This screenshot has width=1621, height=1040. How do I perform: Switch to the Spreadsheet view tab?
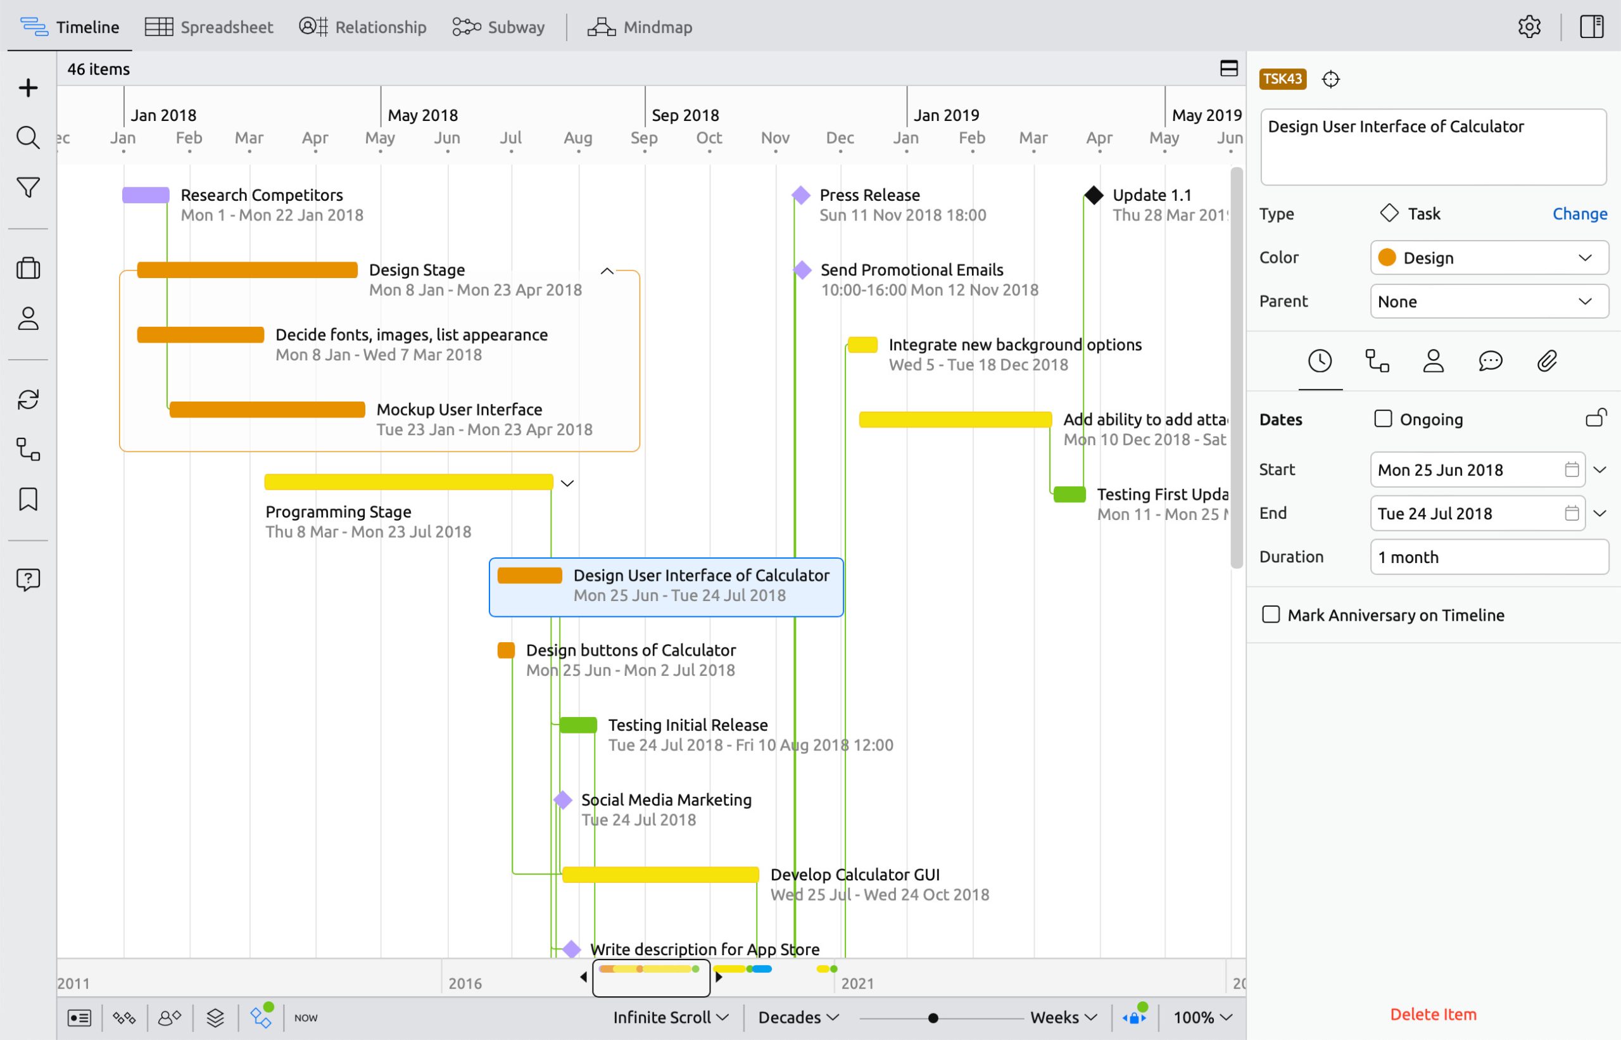pos(208,27)
